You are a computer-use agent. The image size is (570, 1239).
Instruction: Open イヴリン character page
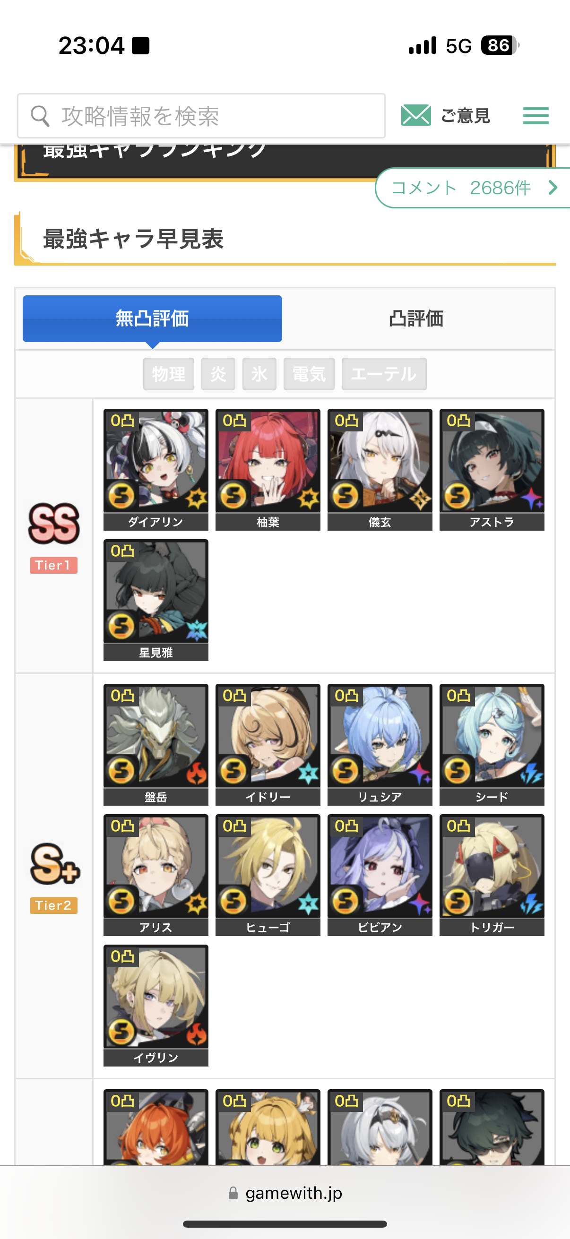click(156, 1005)
